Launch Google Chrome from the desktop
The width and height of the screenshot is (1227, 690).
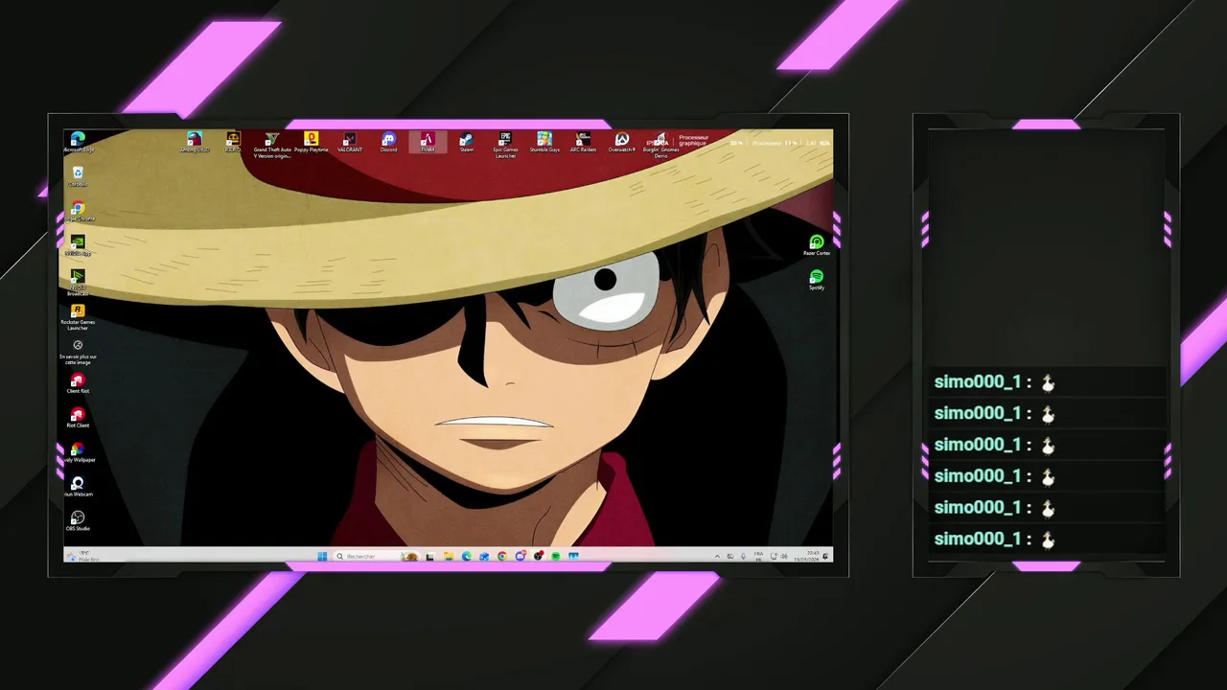[79, 211]
